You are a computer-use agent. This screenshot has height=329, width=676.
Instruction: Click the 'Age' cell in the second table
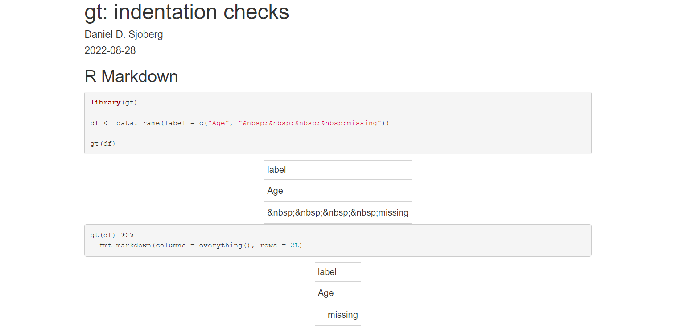pyautogui.click(x=326, y=293)
